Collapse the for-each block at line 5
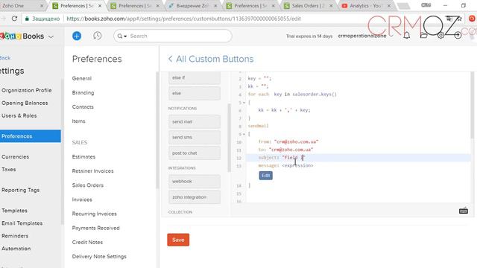The image size is (477, 268). click(x=244, y=103)
